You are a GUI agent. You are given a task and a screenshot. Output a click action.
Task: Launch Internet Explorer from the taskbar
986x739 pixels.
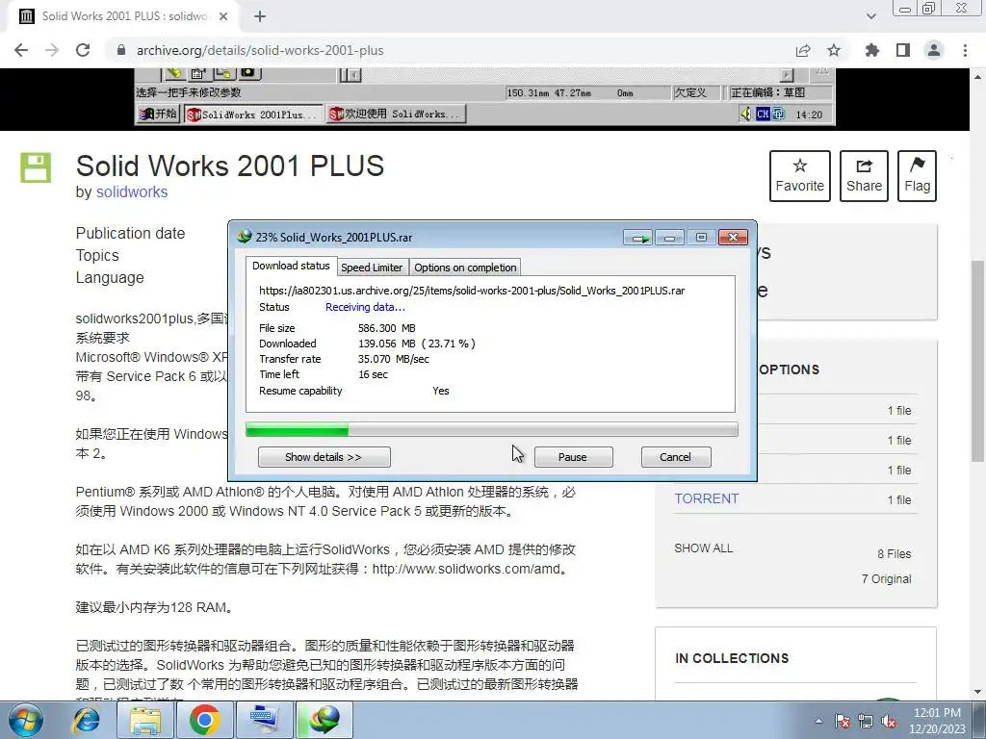click(86, 720)
